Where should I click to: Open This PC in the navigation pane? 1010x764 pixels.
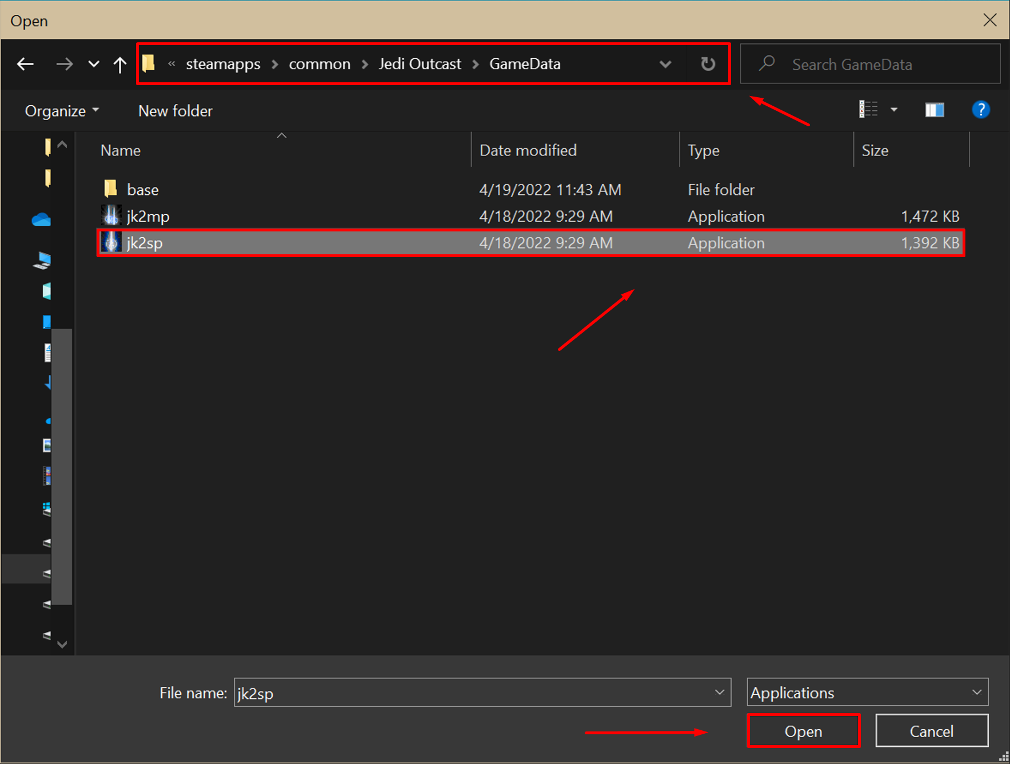click(x=42, y=261)
